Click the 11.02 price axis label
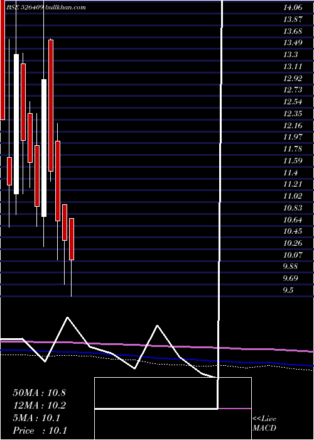 click(x=293, y=196)
